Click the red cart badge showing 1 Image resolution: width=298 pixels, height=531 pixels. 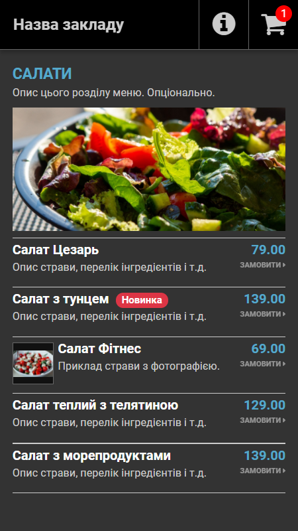coord(283,13)
